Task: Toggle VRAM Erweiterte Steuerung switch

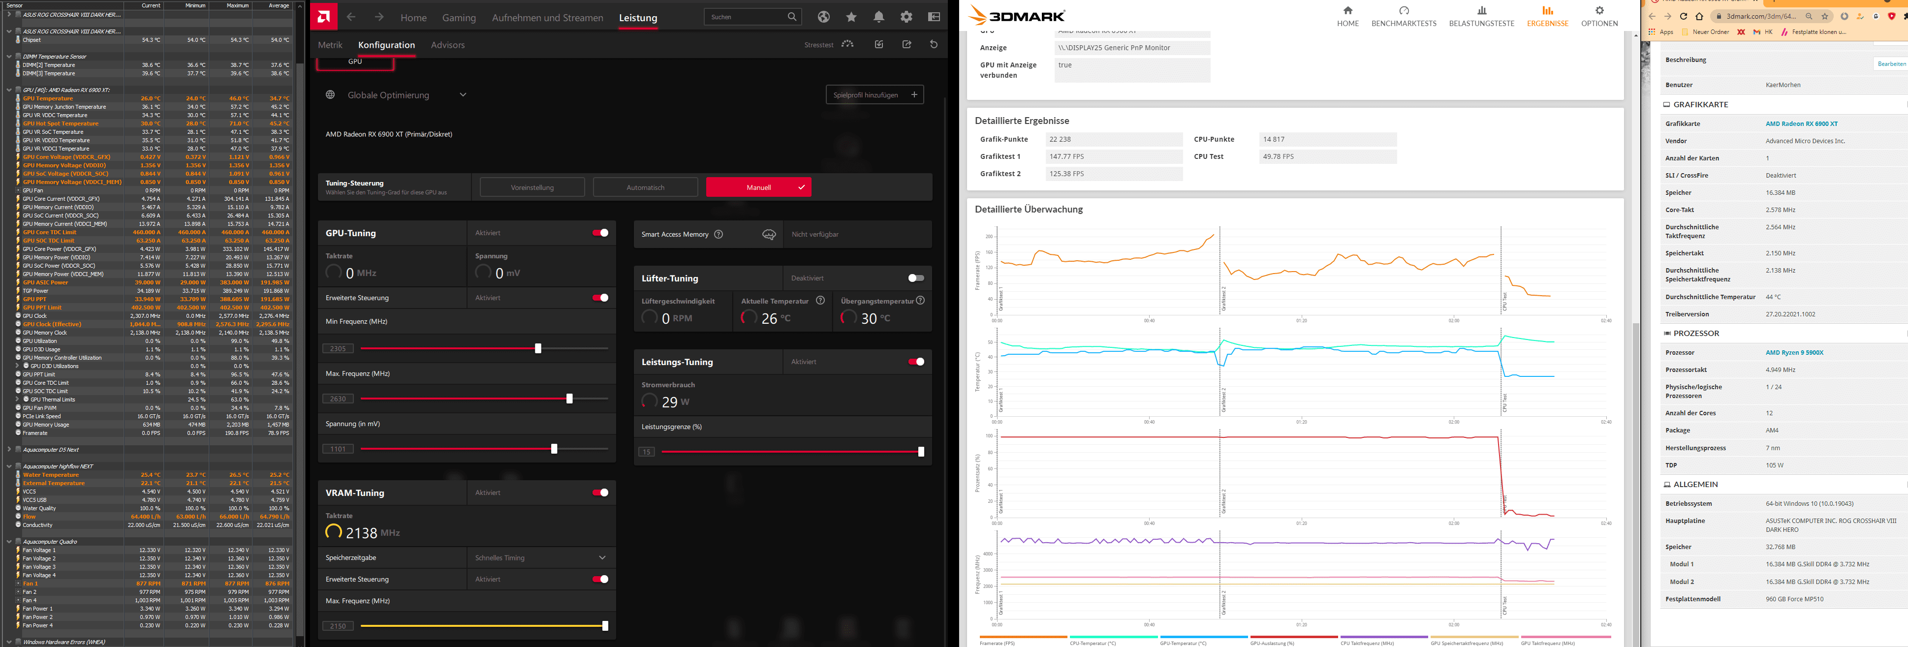Action: (x=601, y=579)
